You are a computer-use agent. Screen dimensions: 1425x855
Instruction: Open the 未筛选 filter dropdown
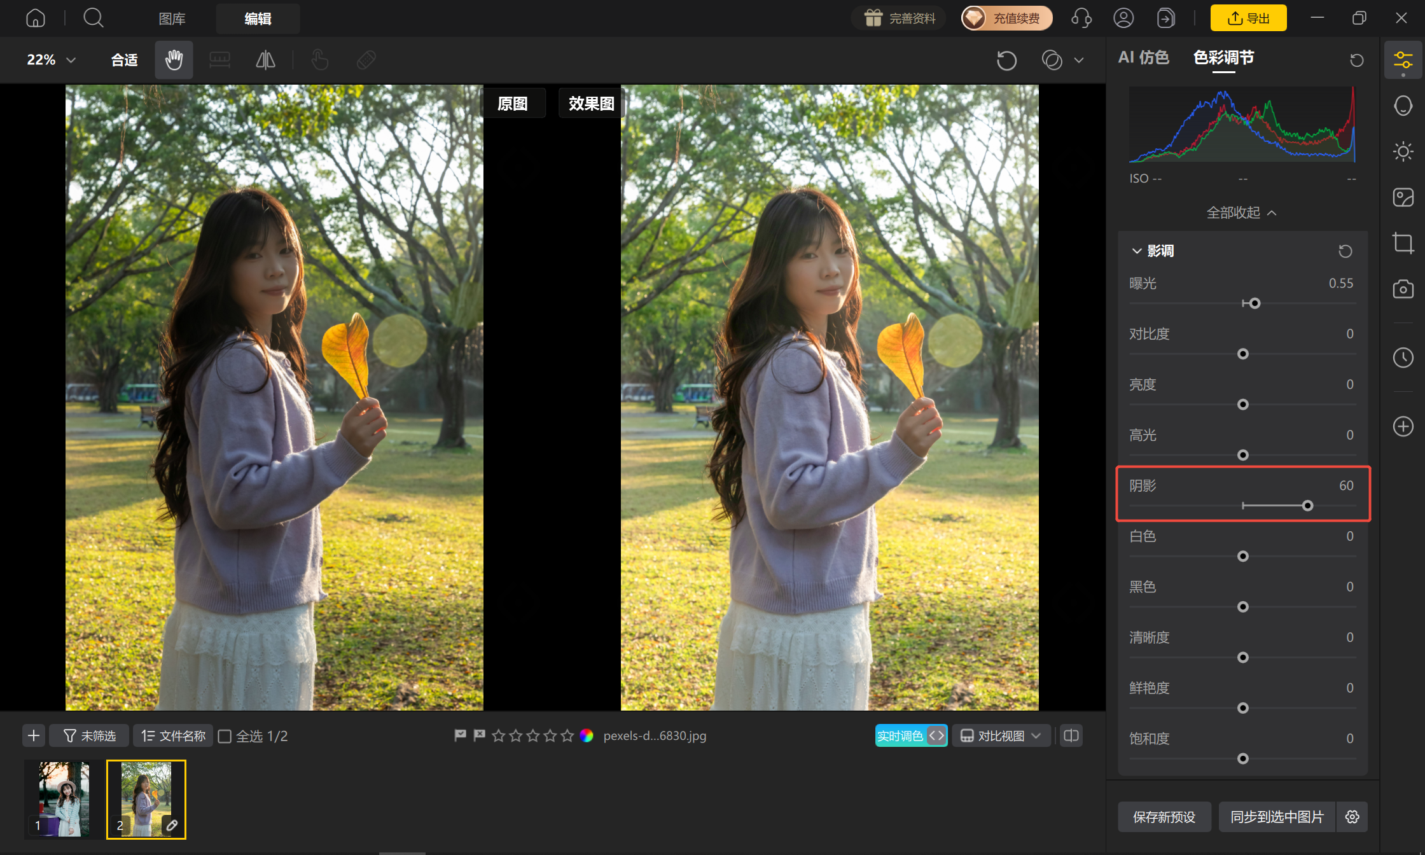pos(89,736)
